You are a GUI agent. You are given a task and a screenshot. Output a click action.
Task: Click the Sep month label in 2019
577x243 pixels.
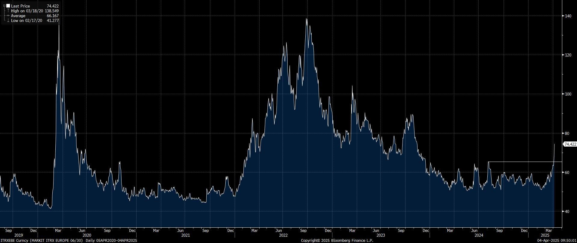[x=9, y=231]
